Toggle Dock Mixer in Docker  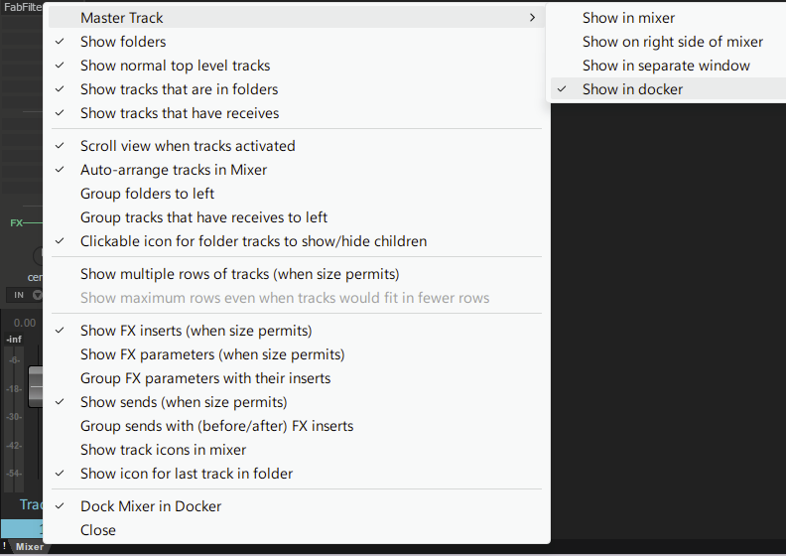coord(151,506)
